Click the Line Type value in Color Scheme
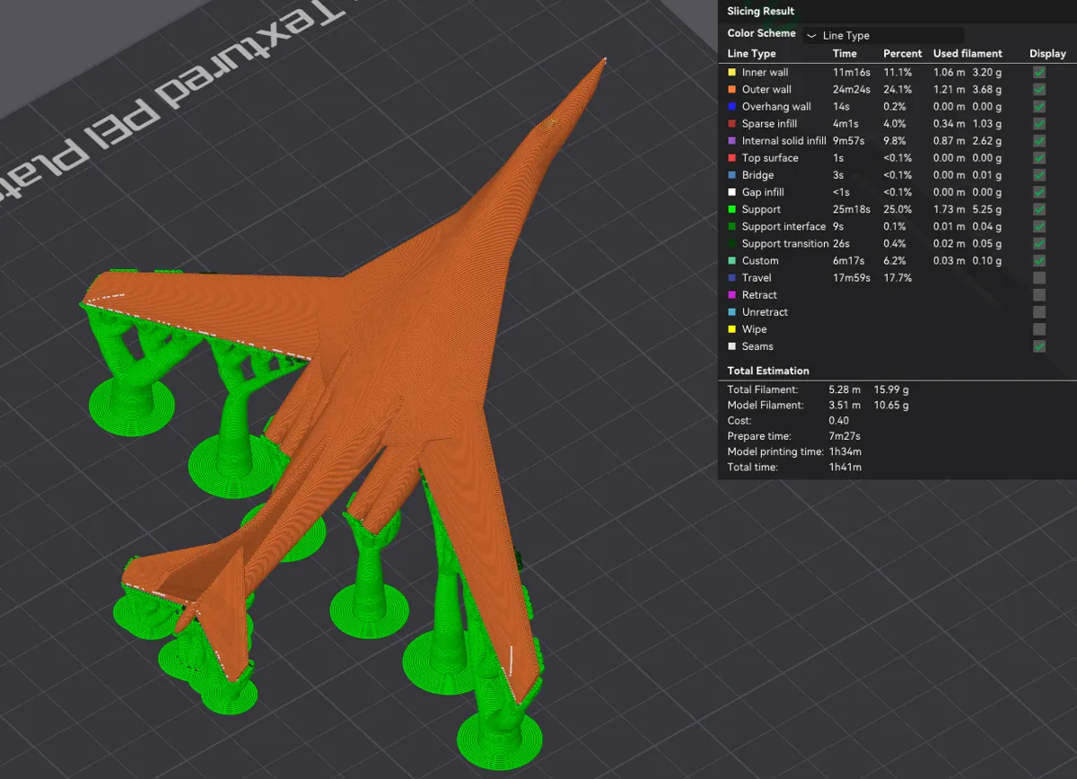This screenshot has width=1077, height=779. click(845, 36)
